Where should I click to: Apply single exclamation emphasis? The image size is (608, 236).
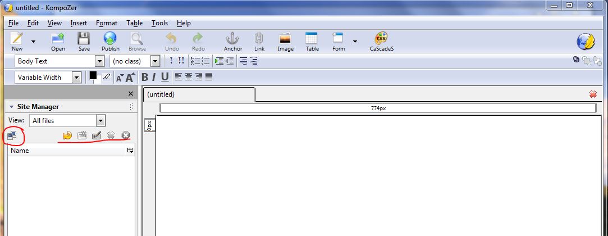click(x=171, y=61)
